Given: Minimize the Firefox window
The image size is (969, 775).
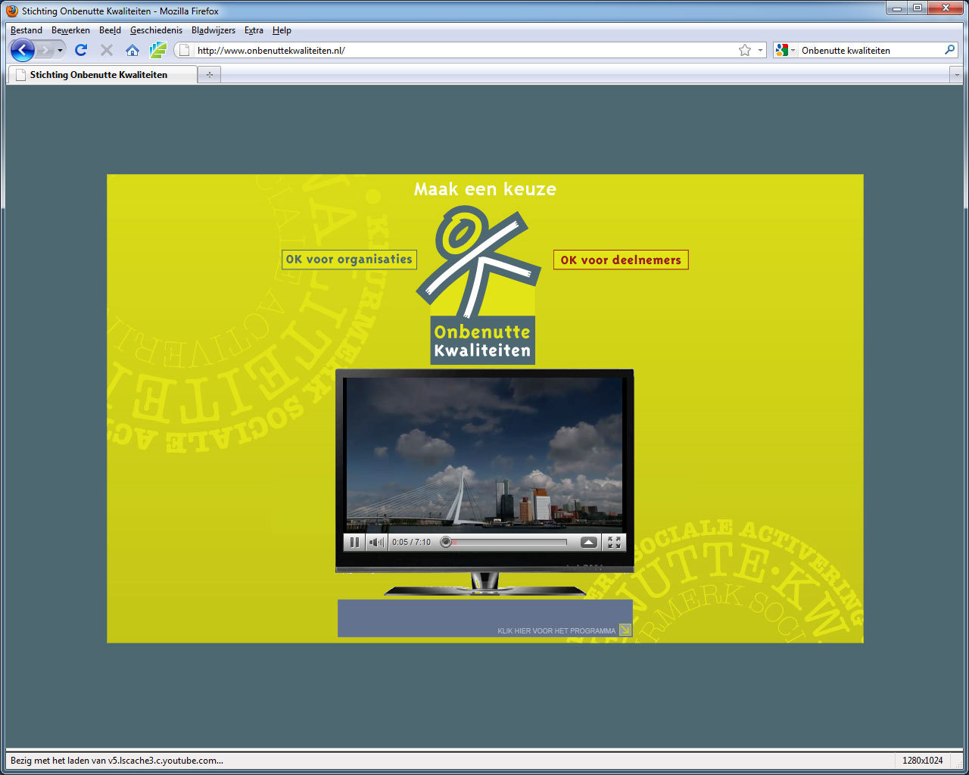Looking at the screenshot, I should pyautogui.click(x=897, y=8).
